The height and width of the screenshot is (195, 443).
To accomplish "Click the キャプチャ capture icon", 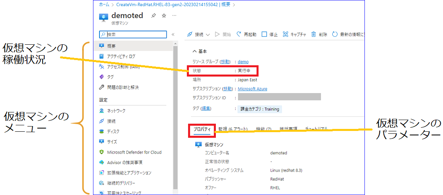I will click(286, 35).
